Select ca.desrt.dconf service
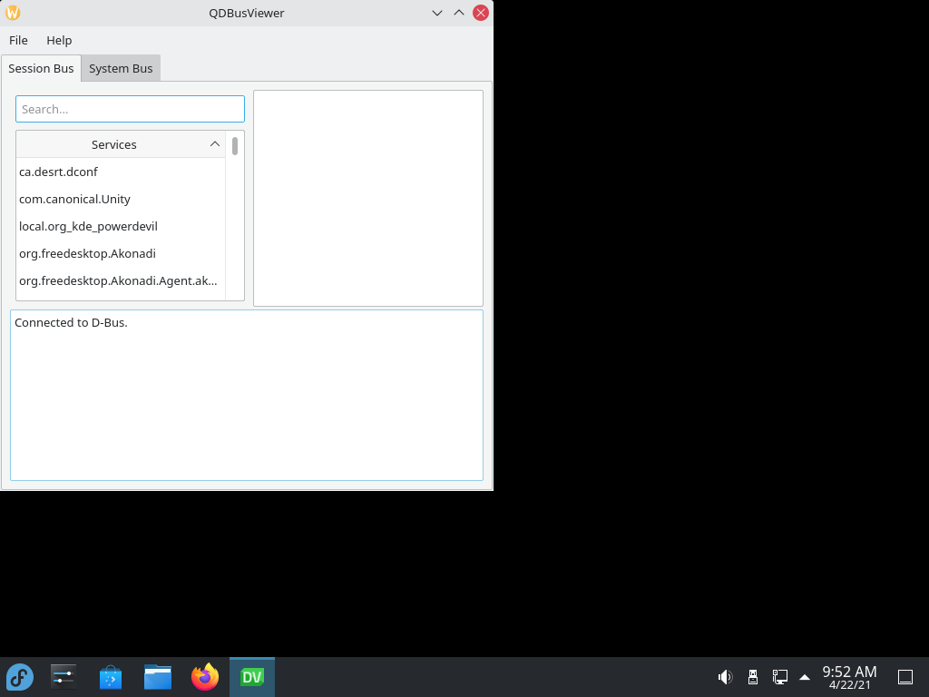The image size is (929, 697). (121, 172)
